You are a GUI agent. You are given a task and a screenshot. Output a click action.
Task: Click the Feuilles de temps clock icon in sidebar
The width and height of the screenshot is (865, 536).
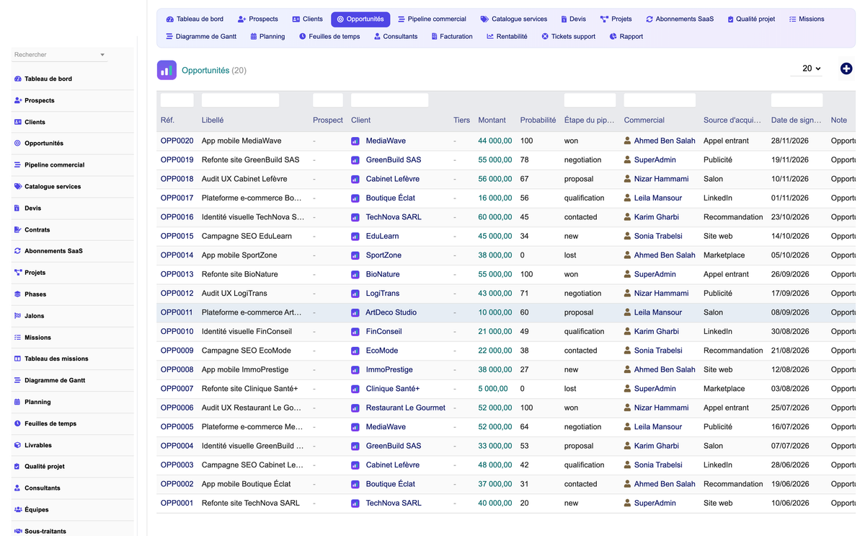pos(18,423)
